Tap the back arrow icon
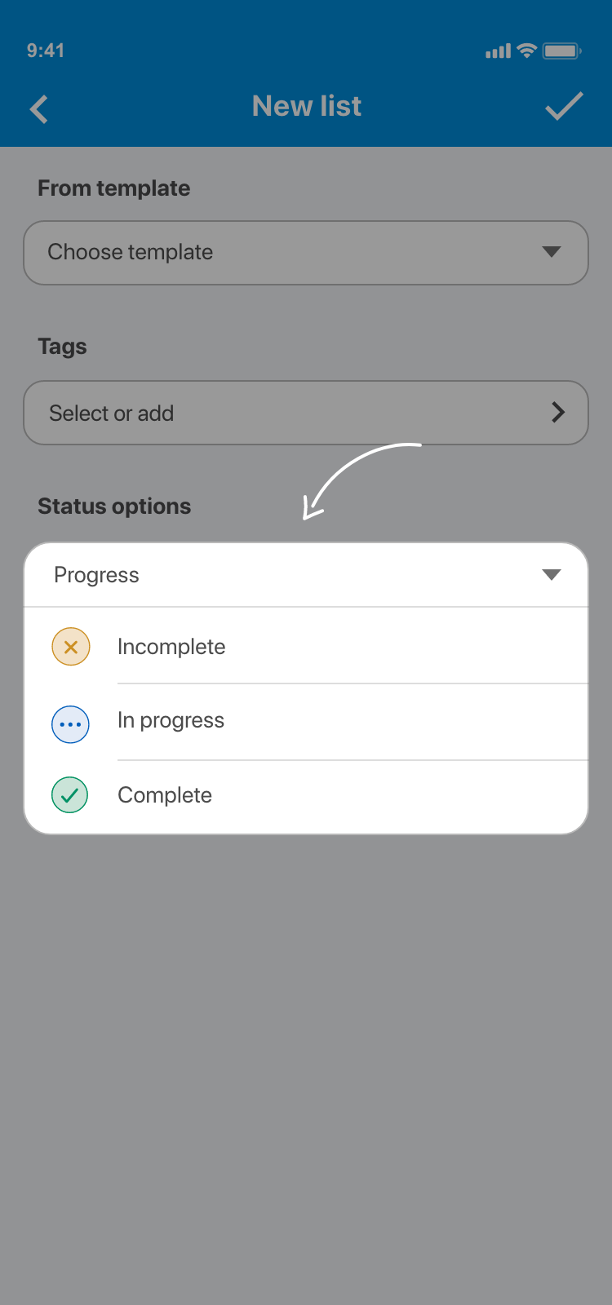 click(x=39, y=109)
